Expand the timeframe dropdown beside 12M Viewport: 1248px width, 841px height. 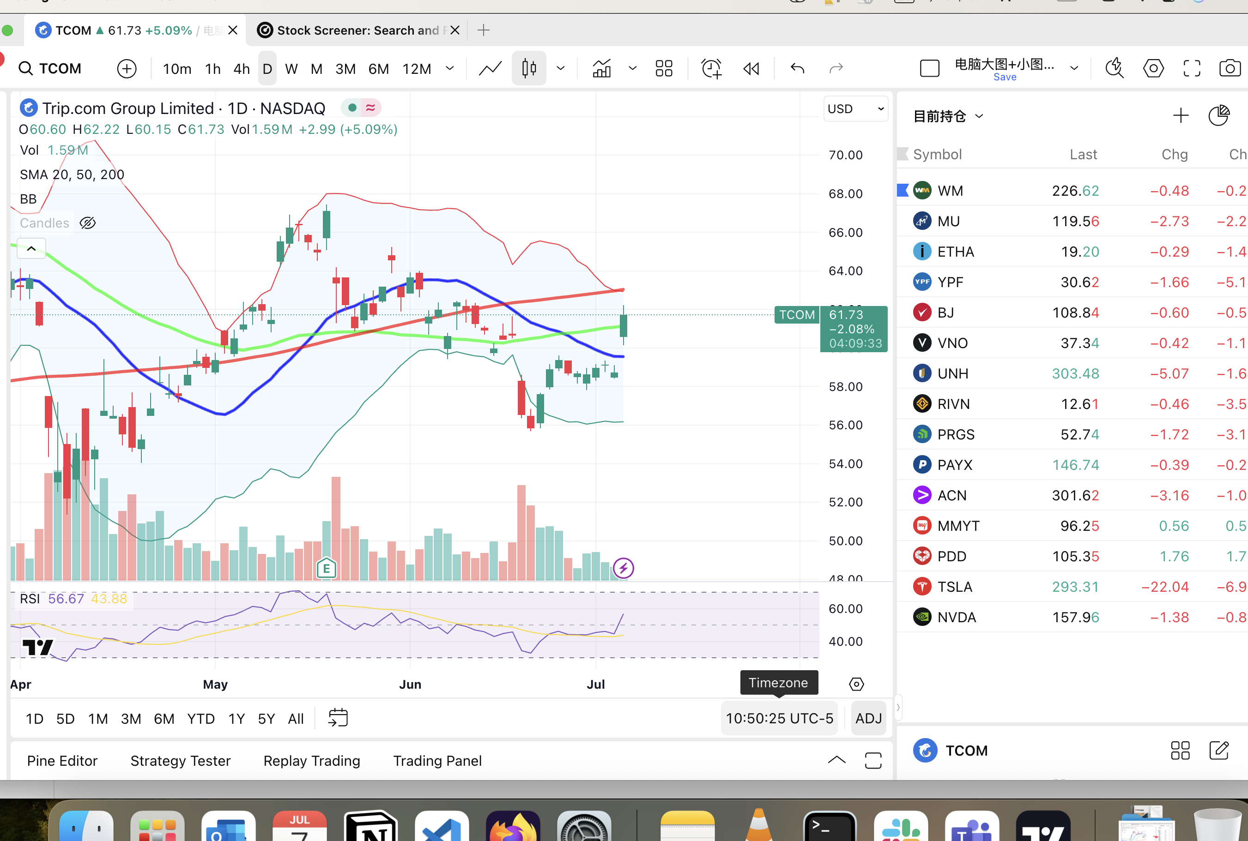(x=449, y=68)
